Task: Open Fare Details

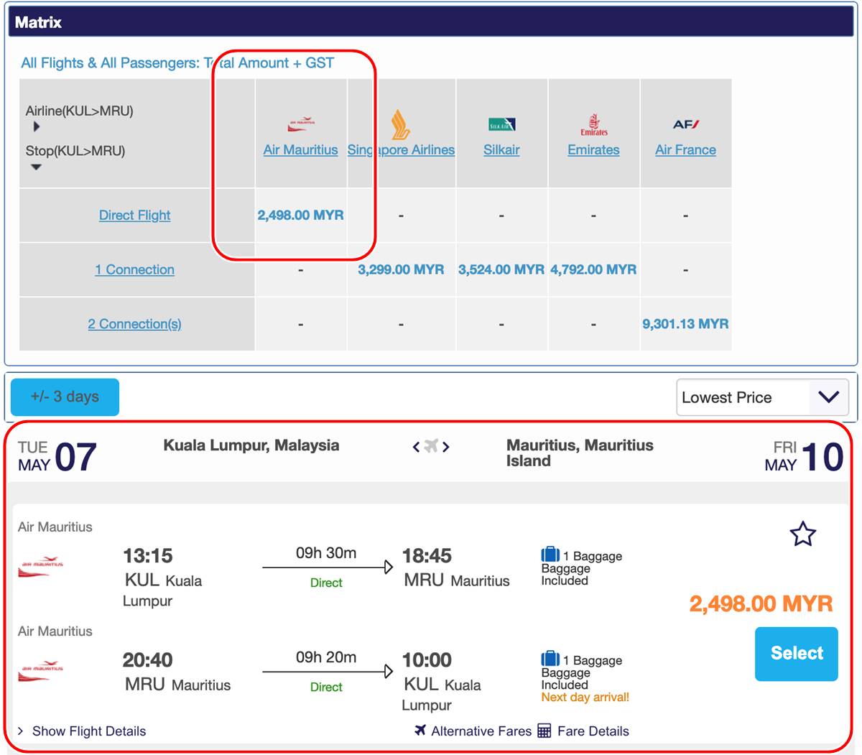Action: pos(583,731)
